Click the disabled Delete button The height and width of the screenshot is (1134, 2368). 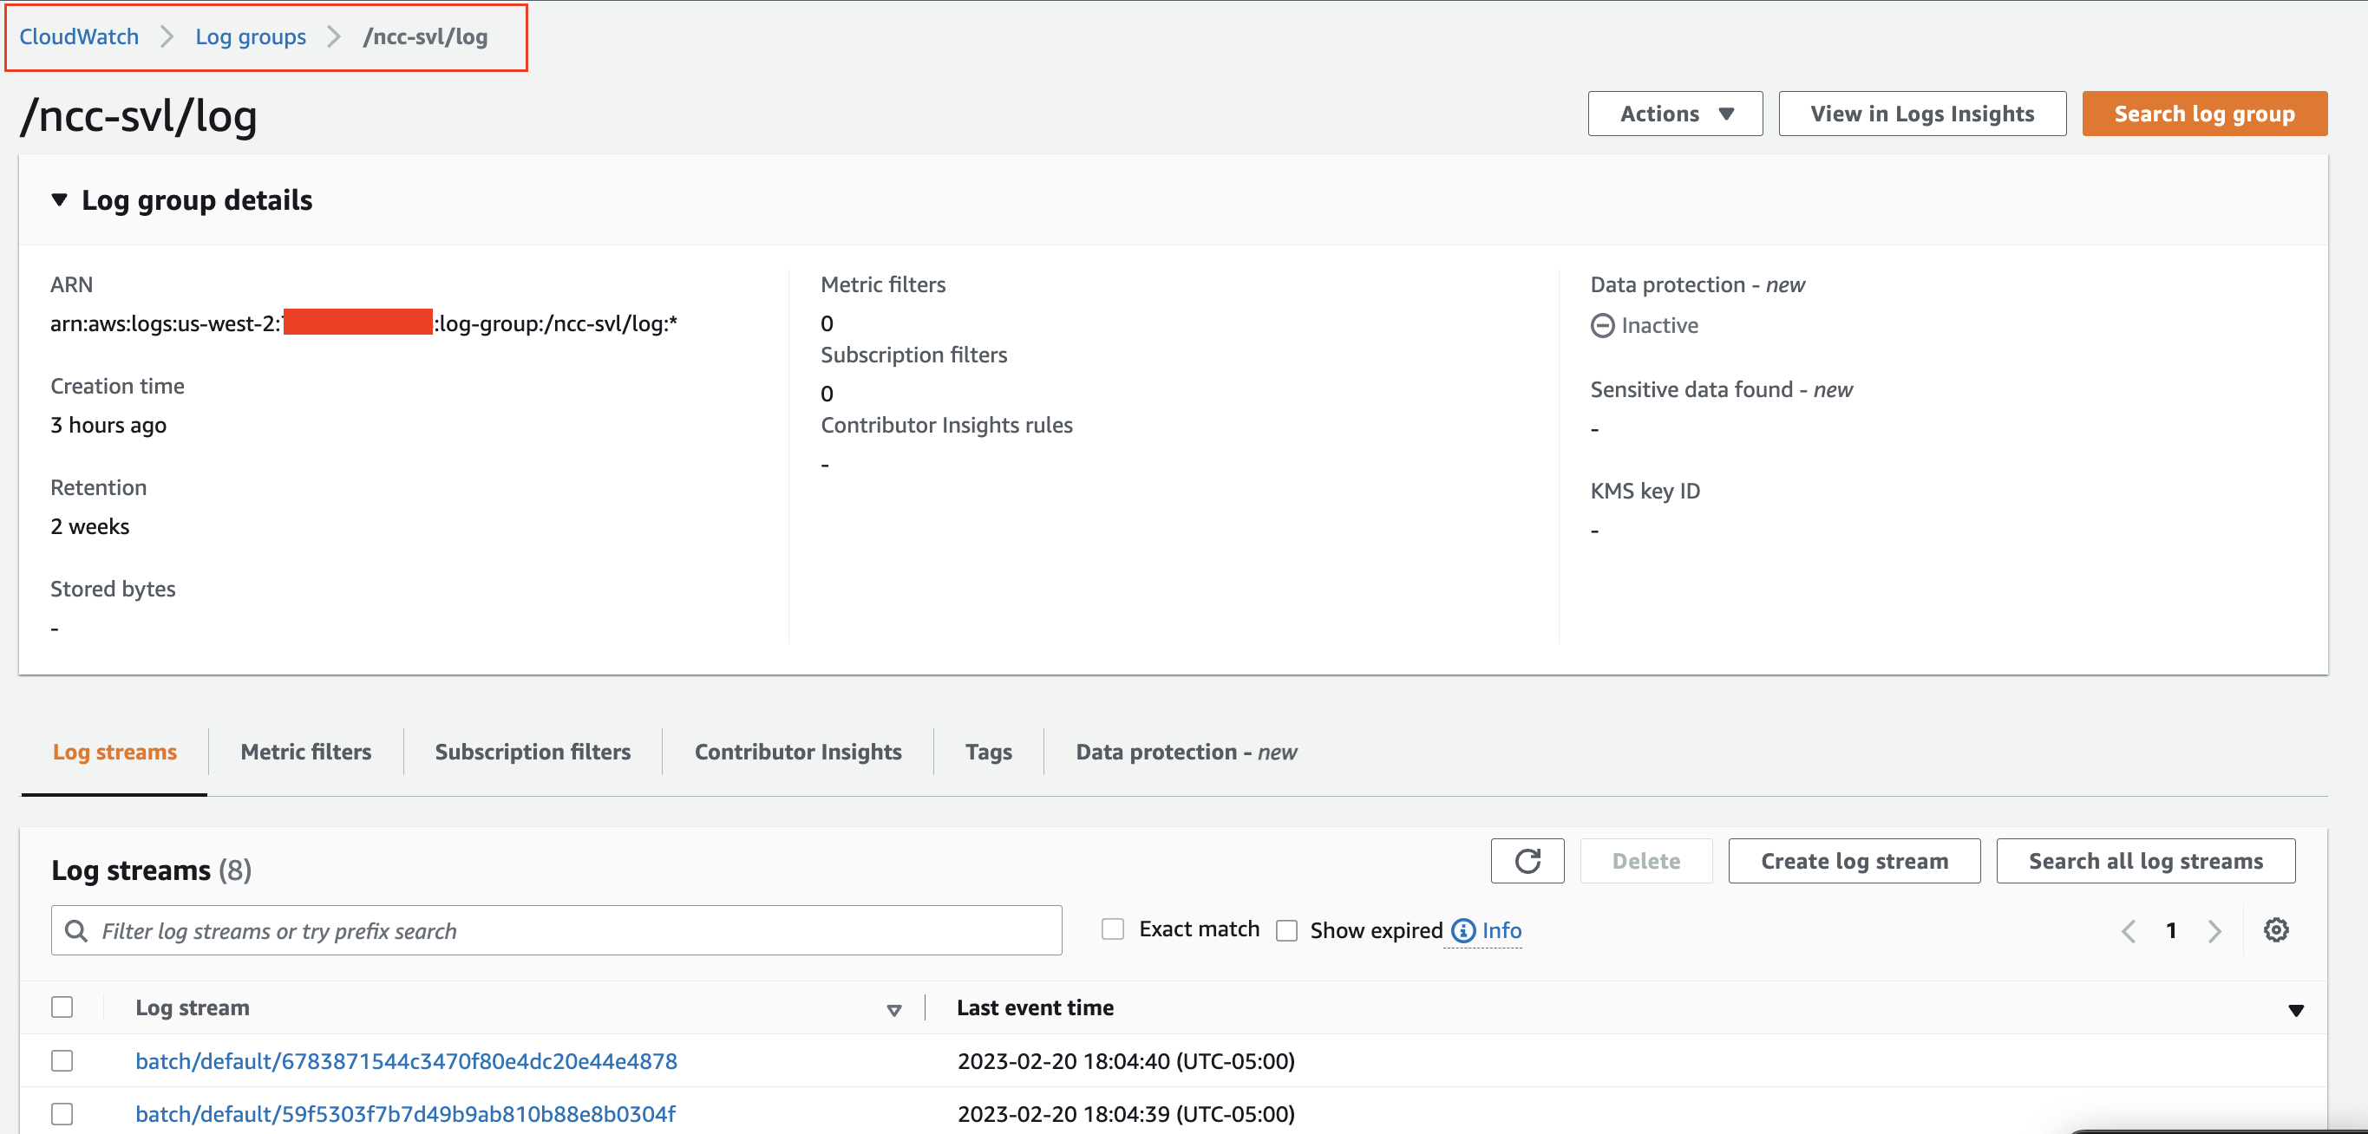[1645, 861]
